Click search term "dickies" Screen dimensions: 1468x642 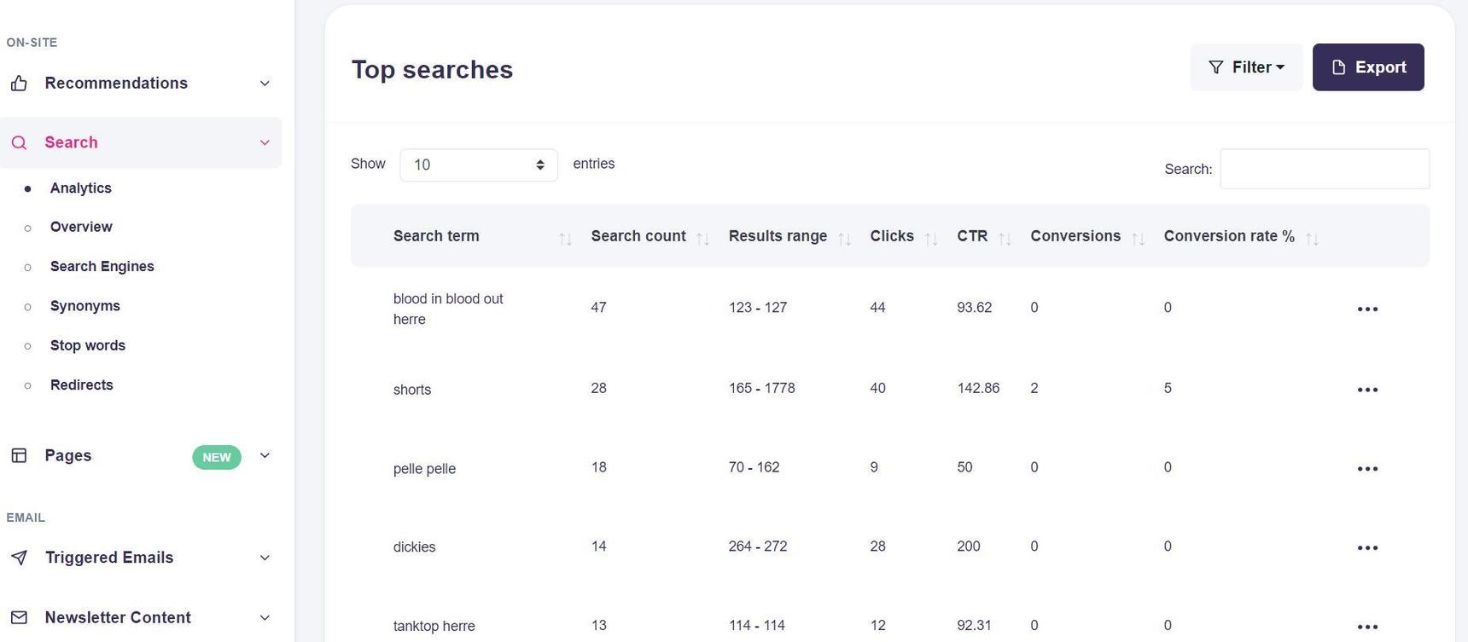[414, 547]
